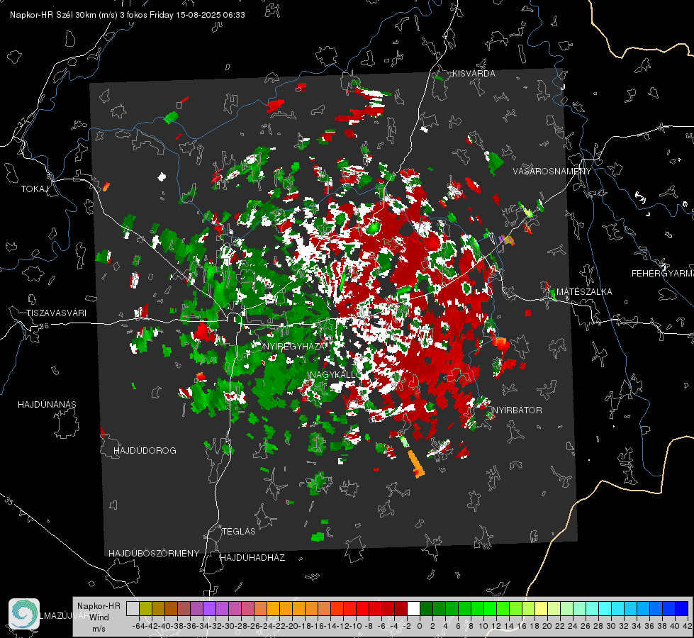Click the NAGYKÁLLÓ town label
This screenshot has width=694, height=638.
tap(335, 375)
